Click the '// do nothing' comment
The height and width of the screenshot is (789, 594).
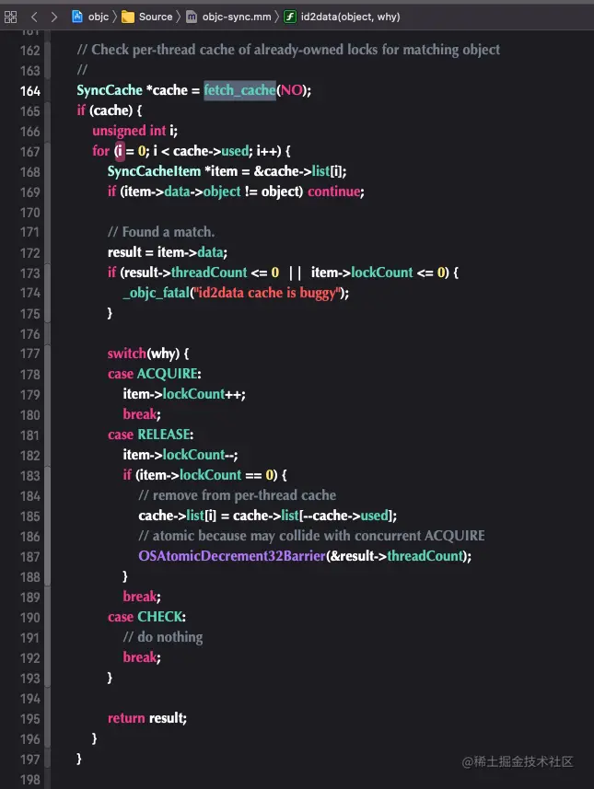click(x=163, y=637)
